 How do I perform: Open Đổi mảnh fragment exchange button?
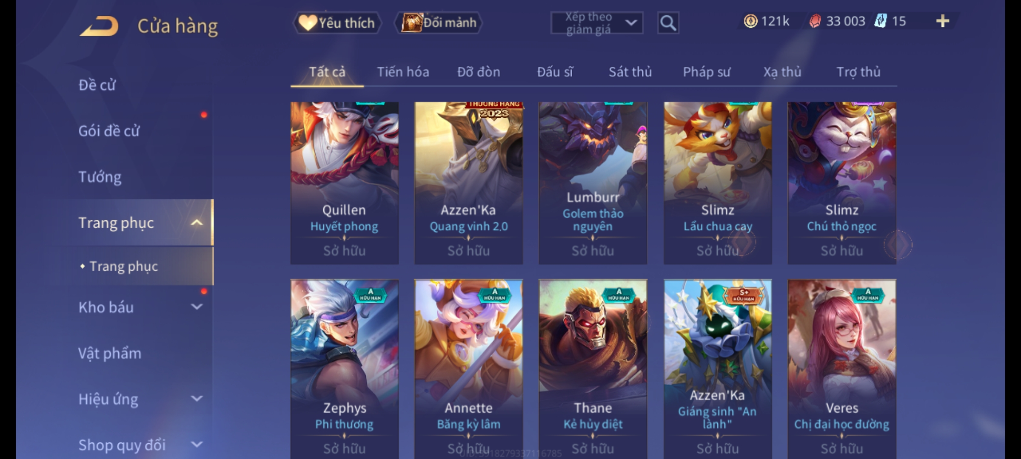[438, 23]
